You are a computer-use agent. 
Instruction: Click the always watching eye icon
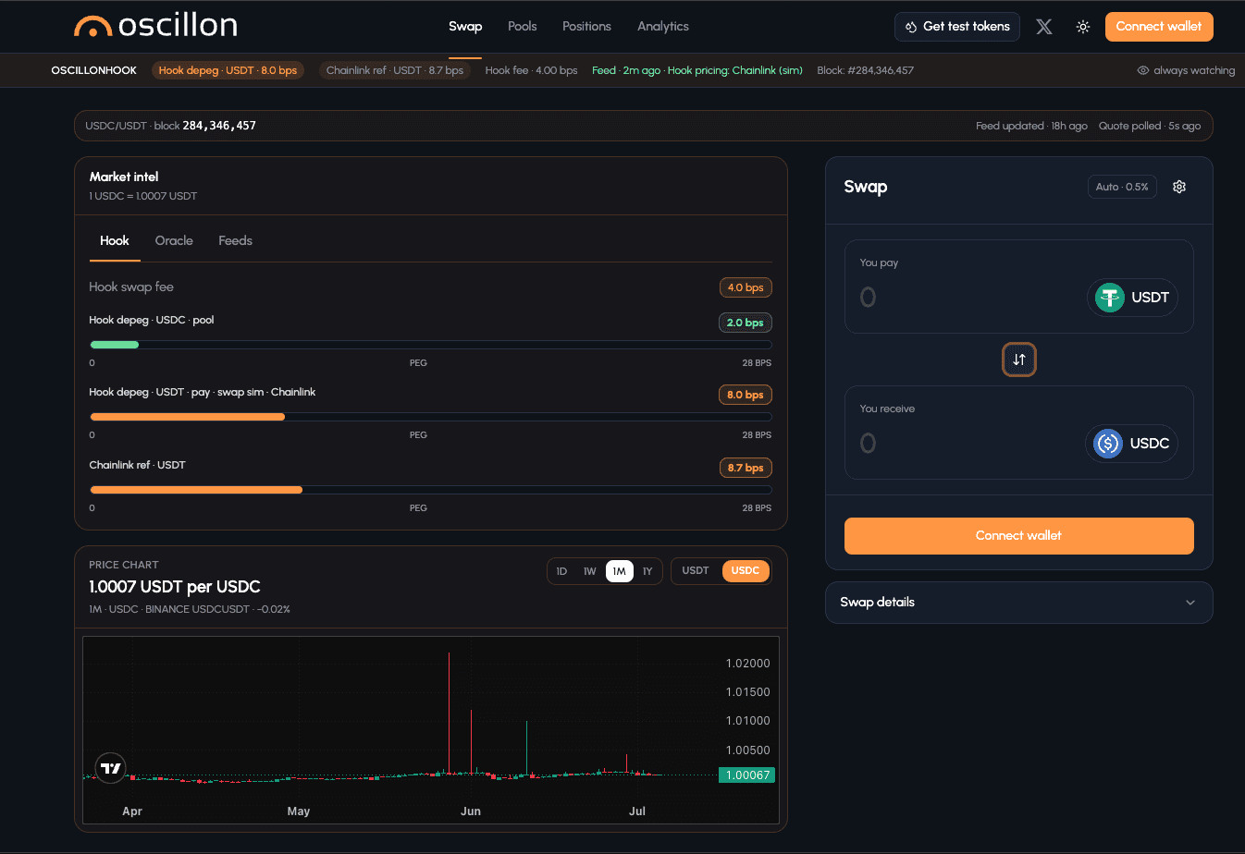coord(1143,70)
